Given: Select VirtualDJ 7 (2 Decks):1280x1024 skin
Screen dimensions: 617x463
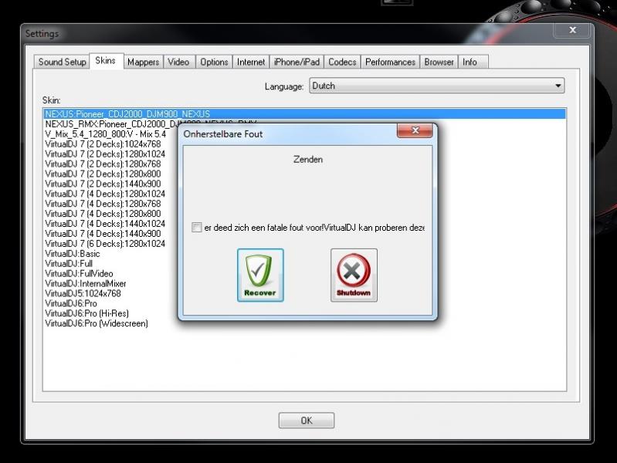Looking at the screenshot, I should point(105,154).
